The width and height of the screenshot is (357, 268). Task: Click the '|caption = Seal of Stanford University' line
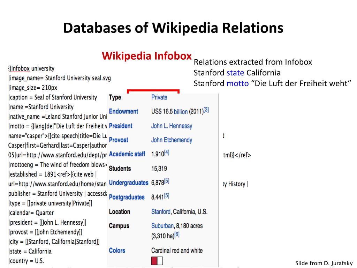(53, 97)
